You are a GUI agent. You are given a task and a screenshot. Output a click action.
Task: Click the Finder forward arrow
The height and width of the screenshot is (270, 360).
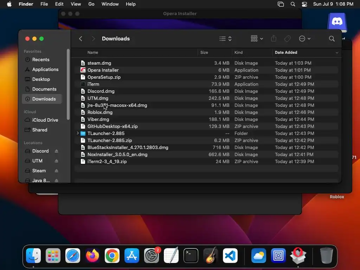point(93,39)
